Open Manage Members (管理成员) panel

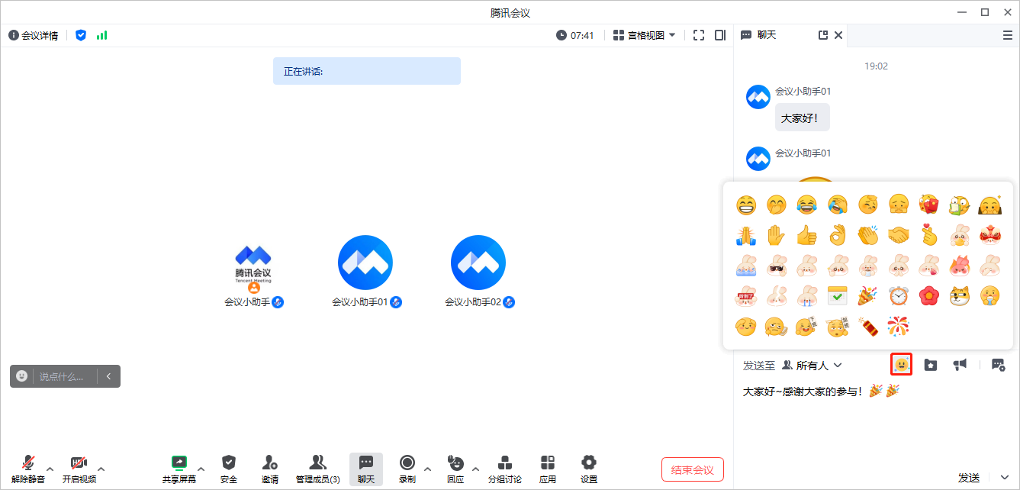pyautogui.click(x=318, y=469)
